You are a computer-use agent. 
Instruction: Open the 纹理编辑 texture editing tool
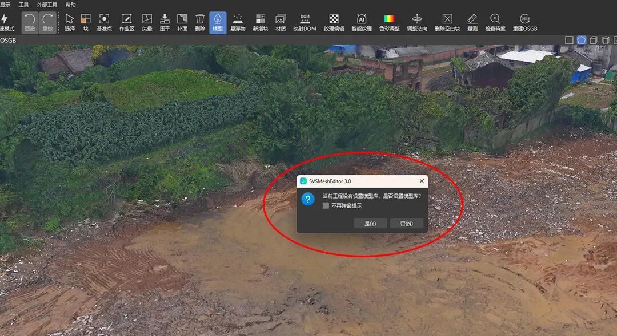[334, 22]
